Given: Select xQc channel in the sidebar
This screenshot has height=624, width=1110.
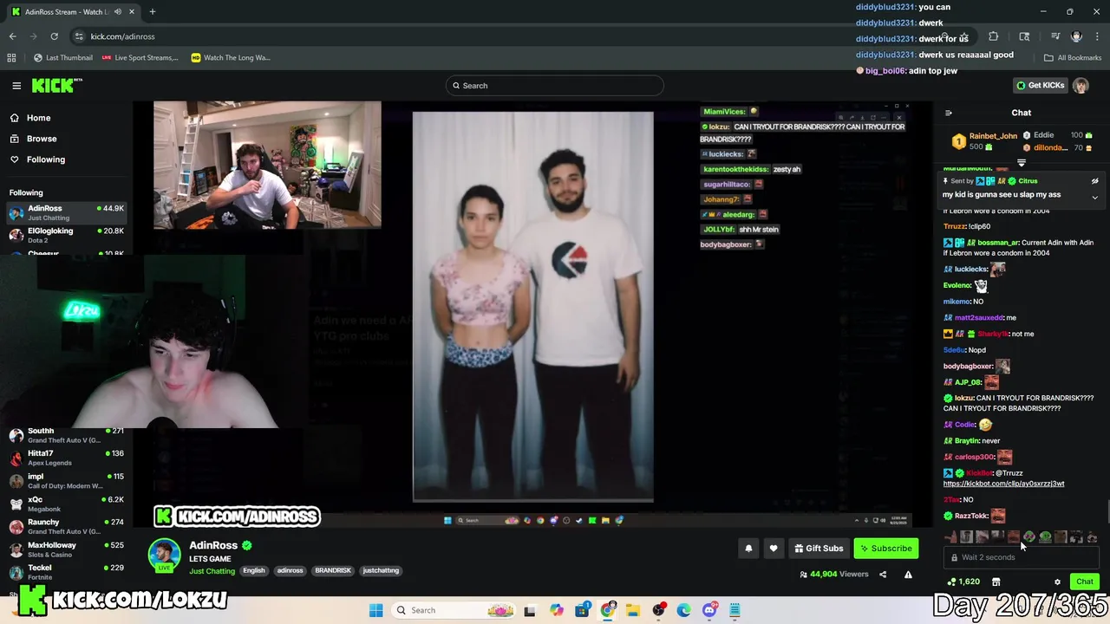Looking at the screenshot, I should coord(66,504).
